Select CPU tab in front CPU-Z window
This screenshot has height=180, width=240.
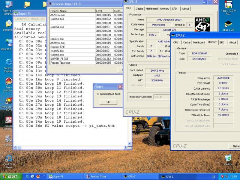pyautogui.click(x=175, y=42)
